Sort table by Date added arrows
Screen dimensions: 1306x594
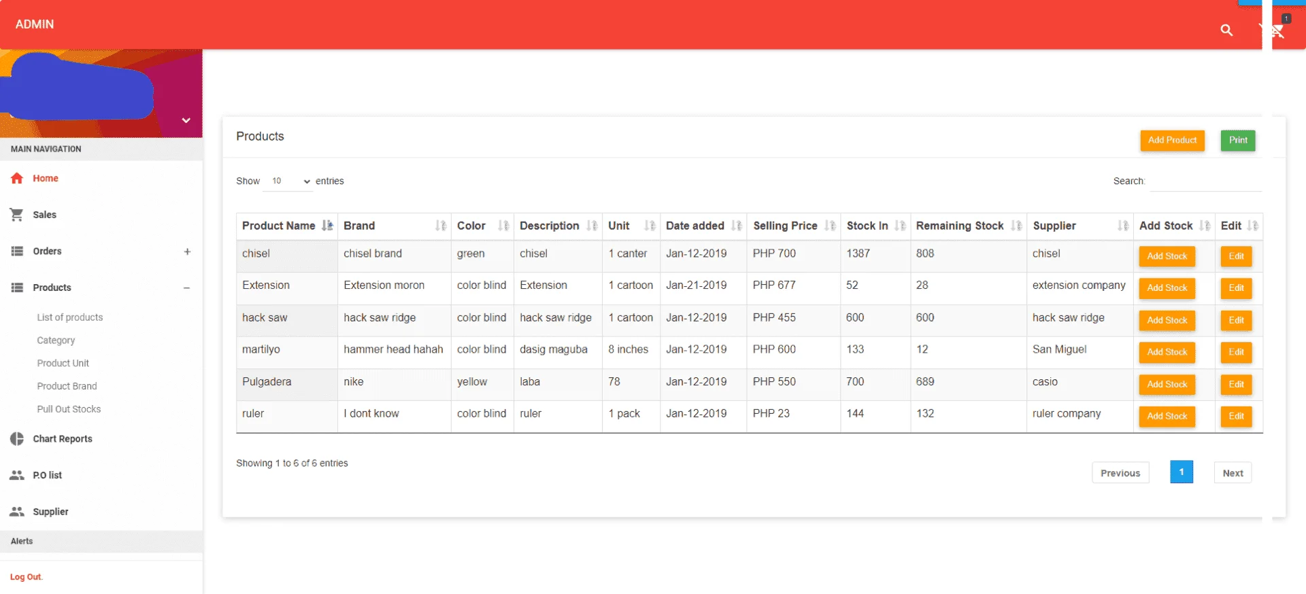click(736, 226)
